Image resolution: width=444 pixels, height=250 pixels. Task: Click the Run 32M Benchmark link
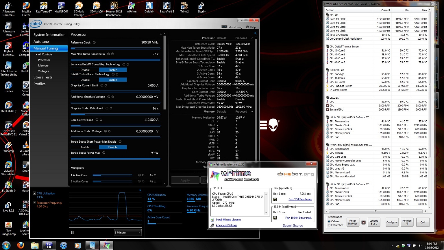(300, 199)
